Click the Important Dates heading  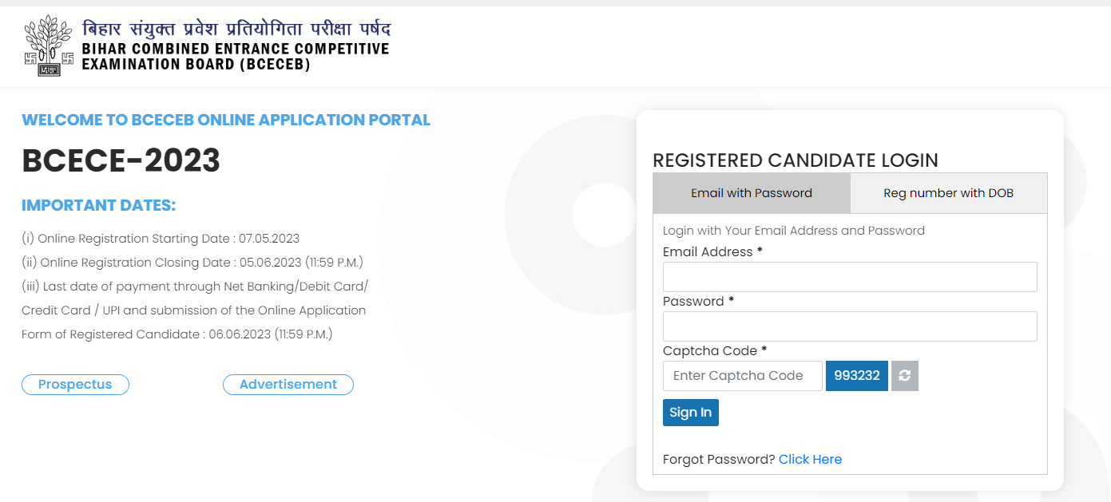99,205
